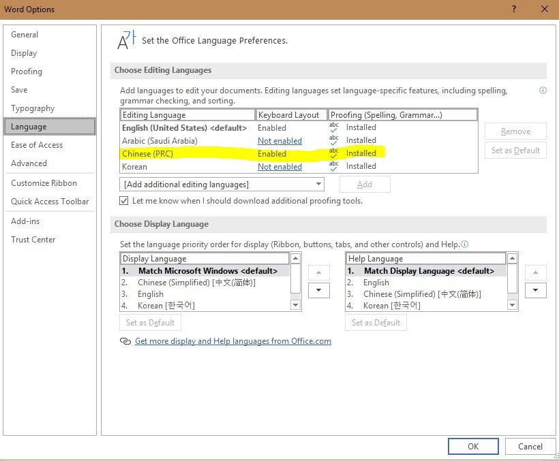Select Korean in Display Language list
This screenshot has height=461, width=559.
[x=205, y=306]
